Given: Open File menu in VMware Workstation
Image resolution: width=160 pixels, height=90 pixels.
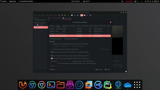Looking at the screenshot, I should [35, 15].
